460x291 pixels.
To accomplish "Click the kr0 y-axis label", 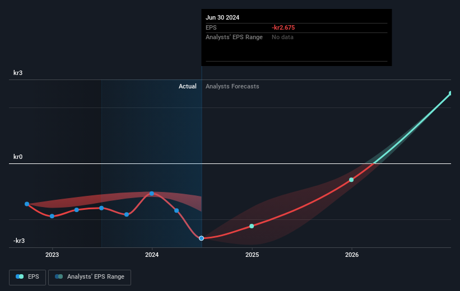I will (x=18, y=157).
